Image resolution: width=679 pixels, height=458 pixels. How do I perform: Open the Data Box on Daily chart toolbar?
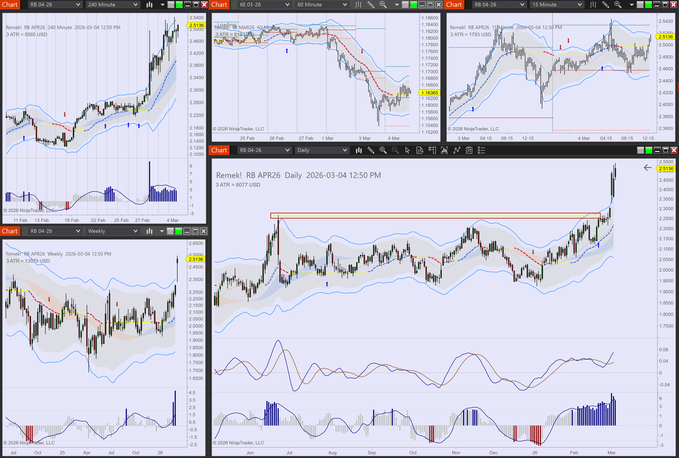(420, 150)
